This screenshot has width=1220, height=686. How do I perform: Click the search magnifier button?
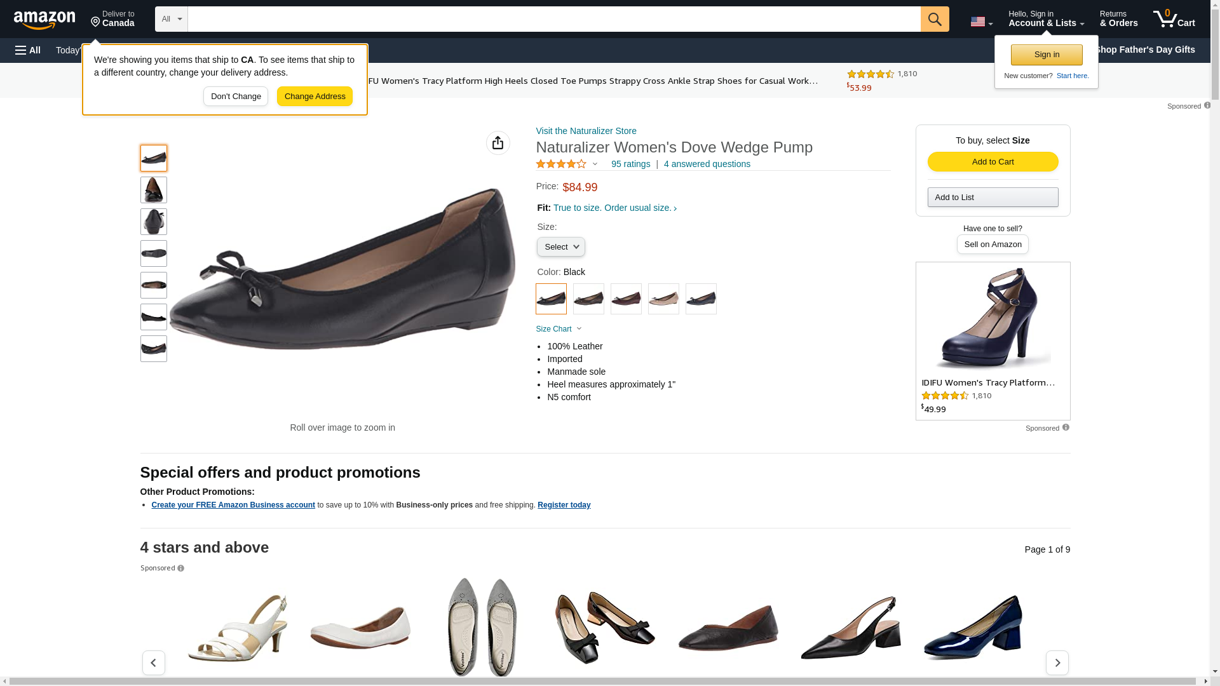(934, 19)
